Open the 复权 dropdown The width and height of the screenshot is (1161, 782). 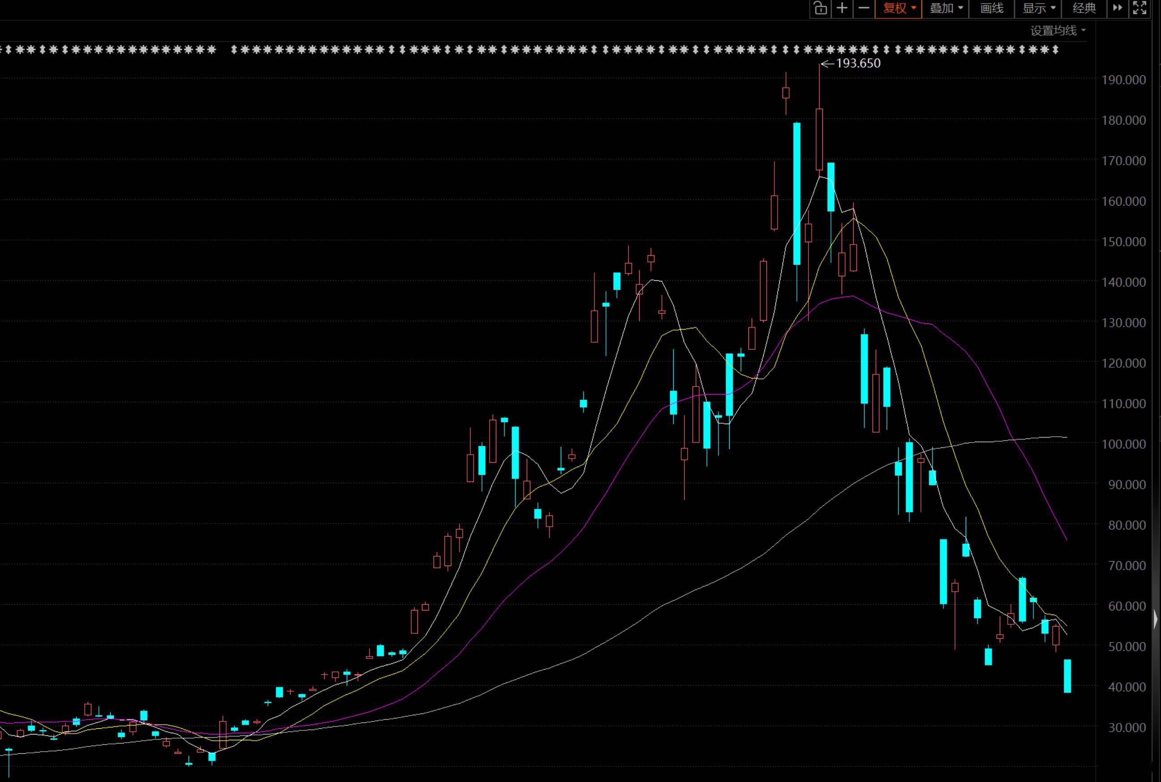[899, 9]
